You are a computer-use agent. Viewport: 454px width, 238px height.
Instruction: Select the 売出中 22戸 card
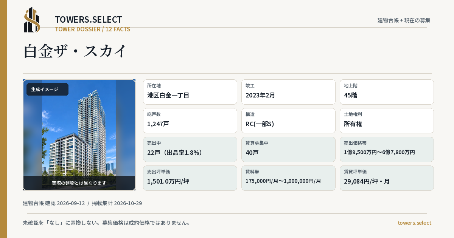[190, 149]
